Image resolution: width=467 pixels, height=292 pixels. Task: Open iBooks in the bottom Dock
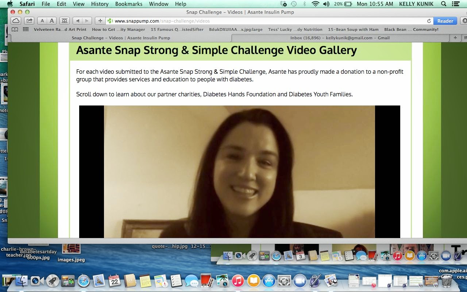[253, 281]
